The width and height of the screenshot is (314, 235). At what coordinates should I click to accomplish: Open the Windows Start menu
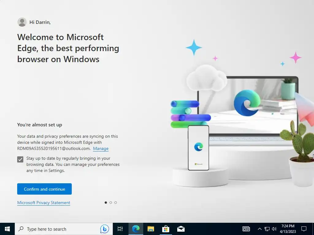pos(7,229)
